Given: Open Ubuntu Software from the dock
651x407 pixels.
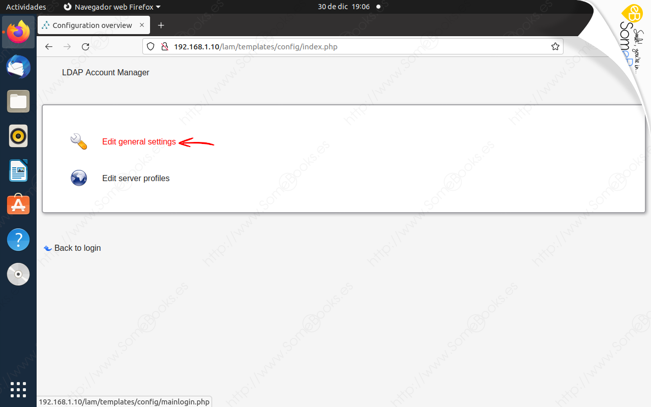Looking at the screenshot, I should coord(18,205).
